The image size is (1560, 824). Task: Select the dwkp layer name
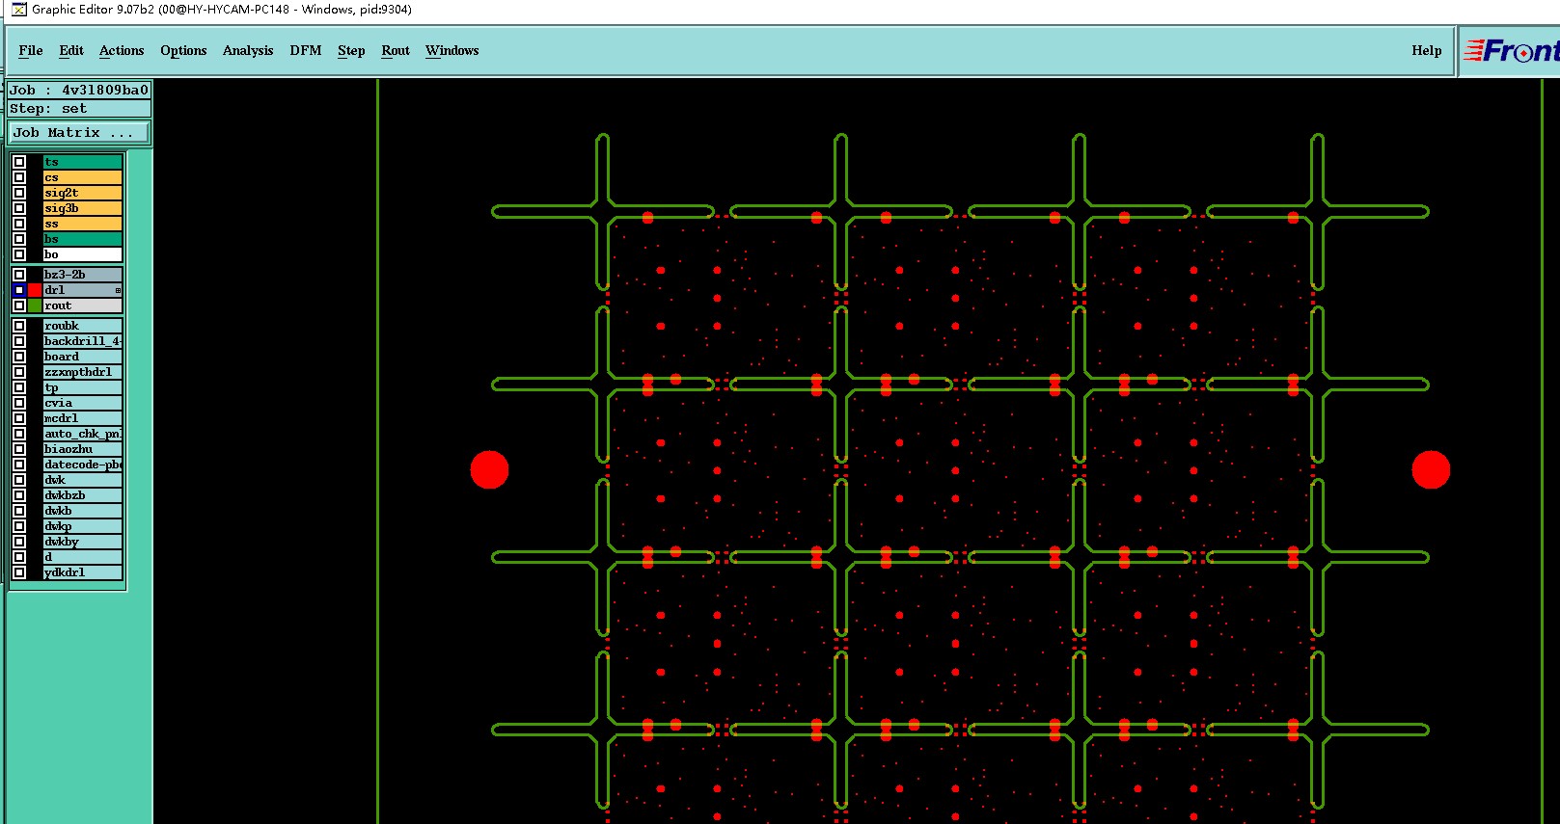point(83,526)
